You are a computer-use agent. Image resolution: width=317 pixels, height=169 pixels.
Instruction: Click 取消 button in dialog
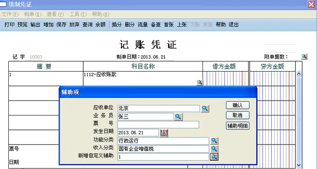click(x=238, y=115)
